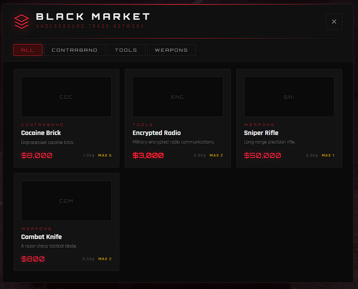Click the MAX 1 limit label
358x289 pixels.
(x=328, y=155)
